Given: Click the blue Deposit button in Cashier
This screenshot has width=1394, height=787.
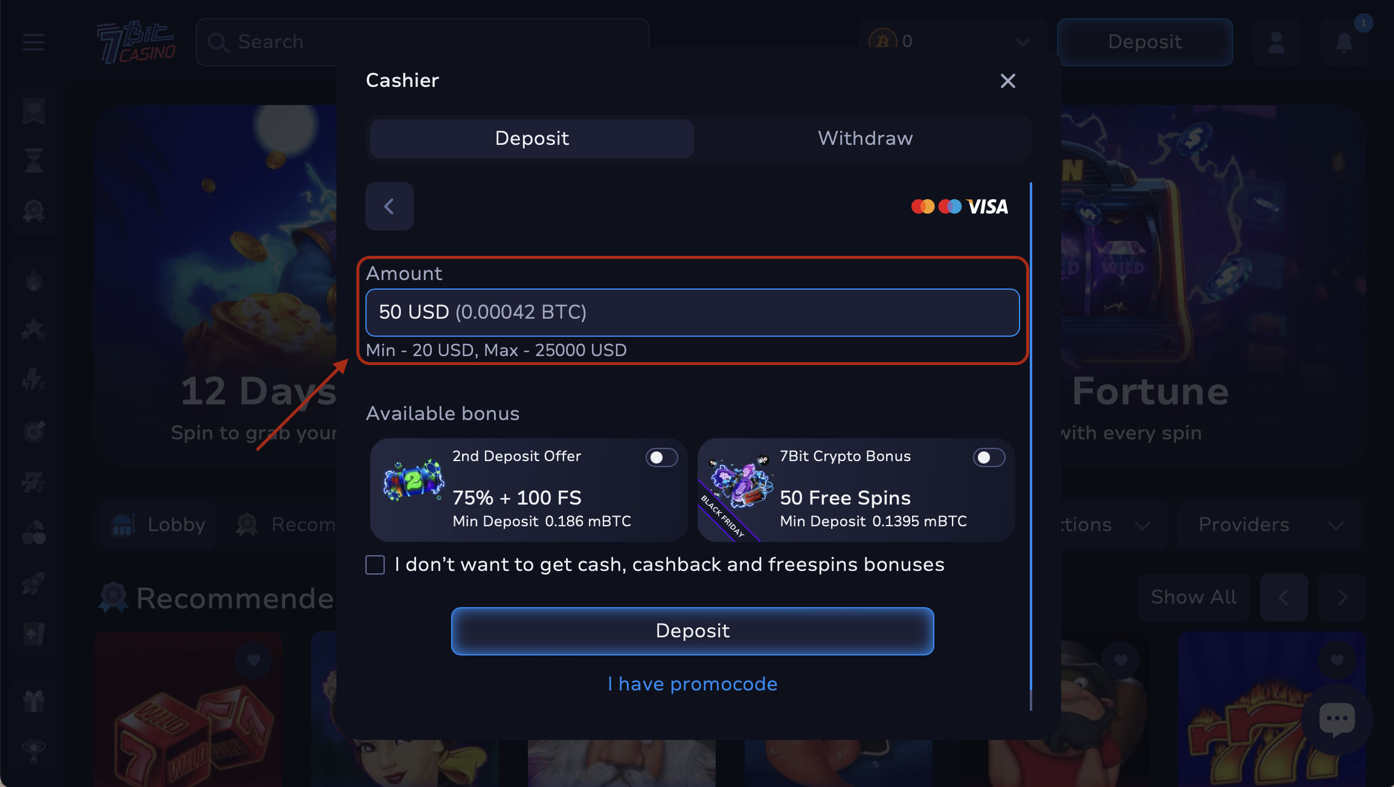Looking at the screenshot, I should click(x=693, y=631).
